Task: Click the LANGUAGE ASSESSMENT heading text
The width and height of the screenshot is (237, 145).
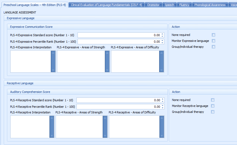Action: coord(20,12)
